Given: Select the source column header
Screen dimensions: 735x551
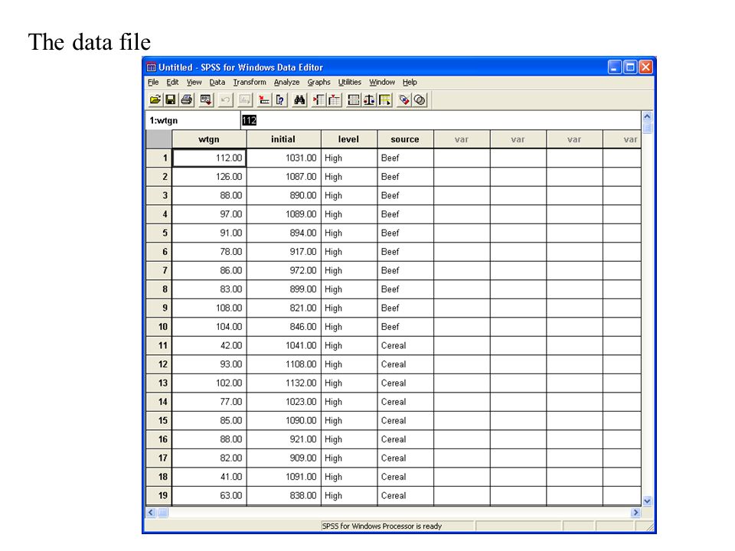Looking at the screenshot, I should 406,139.
